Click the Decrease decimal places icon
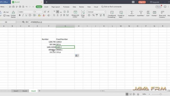 click(104, 15)
